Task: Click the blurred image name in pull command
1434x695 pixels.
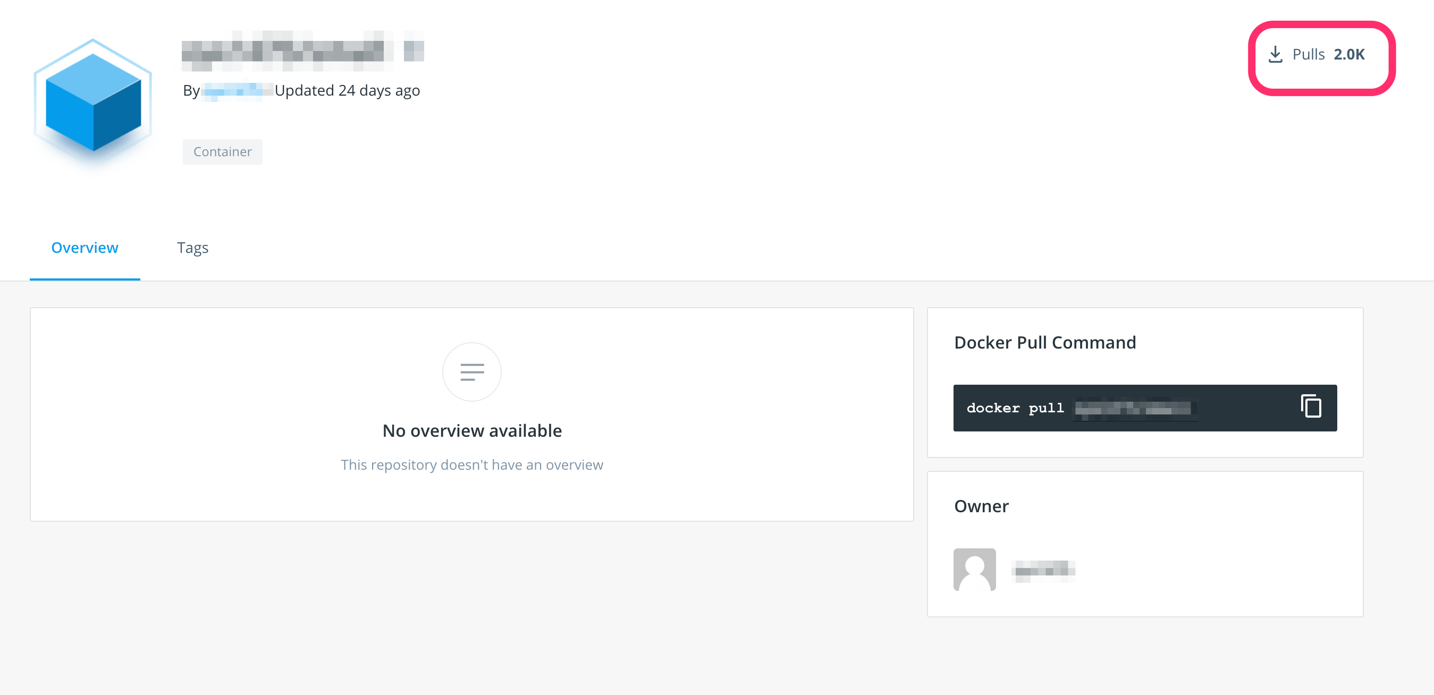Action: click(1133, 409)
